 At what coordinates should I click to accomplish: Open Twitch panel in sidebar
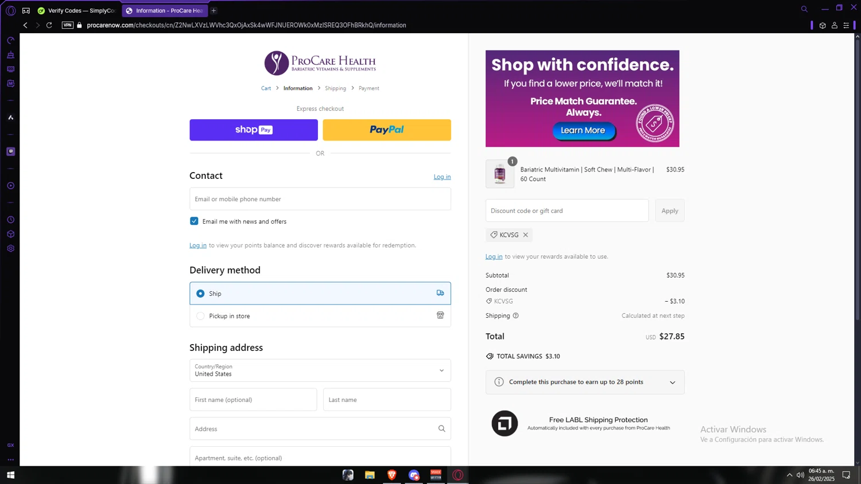pos(10,151)
